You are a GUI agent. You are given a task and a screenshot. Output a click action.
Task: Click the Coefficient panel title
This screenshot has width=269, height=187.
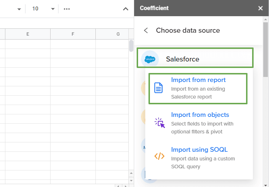pos(154,8)
